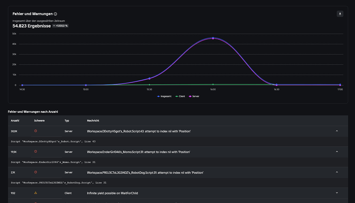The height and width of the screenshot is (203, 355).
Task: Toggle the Insgesamt series in legend
Action: (164, 96)
